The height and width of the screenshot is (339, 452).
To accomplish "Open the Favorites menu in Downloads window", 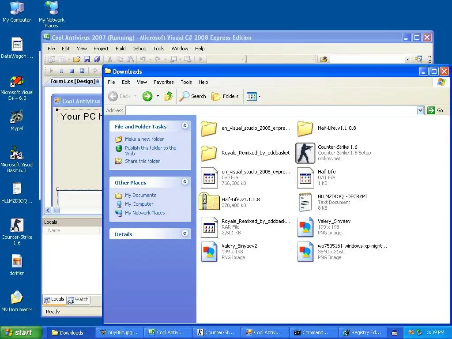I will pyautogui.click(x=163, y=82).
